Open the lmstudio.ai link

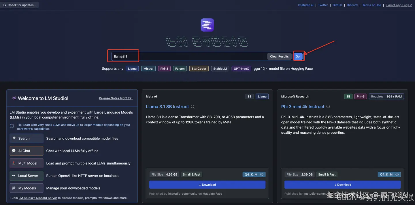point(306,5)
